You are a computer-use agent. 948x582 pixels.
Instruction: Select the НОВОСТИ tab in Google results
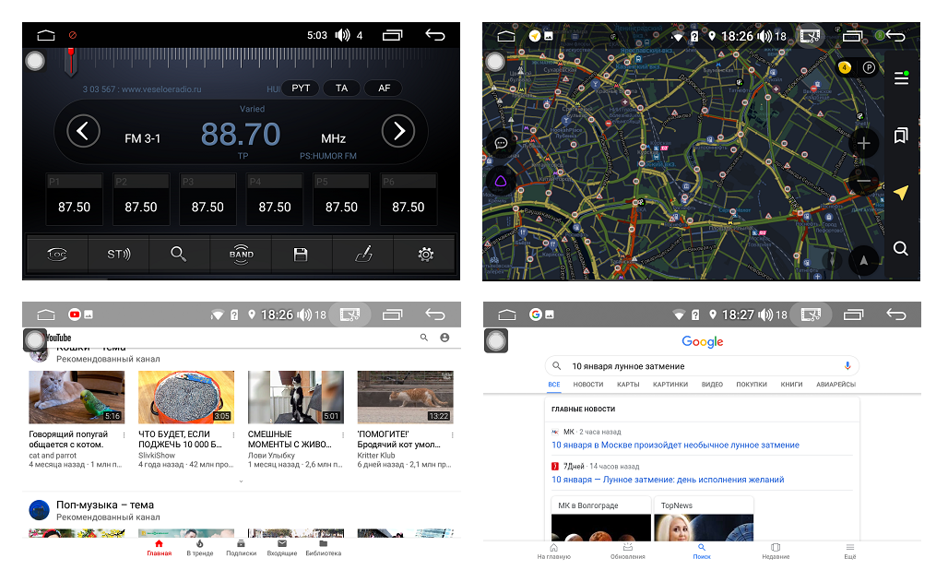tap(587, 385)
